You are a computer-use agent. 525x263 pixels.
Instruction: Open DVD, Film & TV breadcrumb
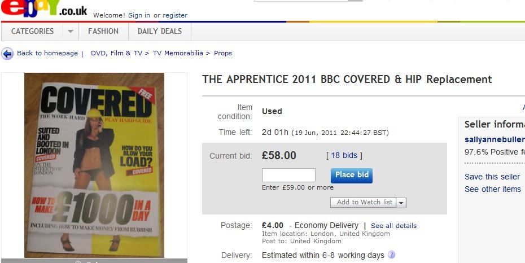pyautogui.click(x=116, y=53)
